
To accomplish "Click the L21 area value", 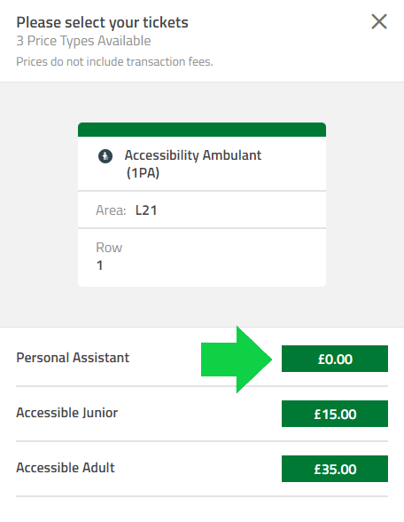I will 146,210.
